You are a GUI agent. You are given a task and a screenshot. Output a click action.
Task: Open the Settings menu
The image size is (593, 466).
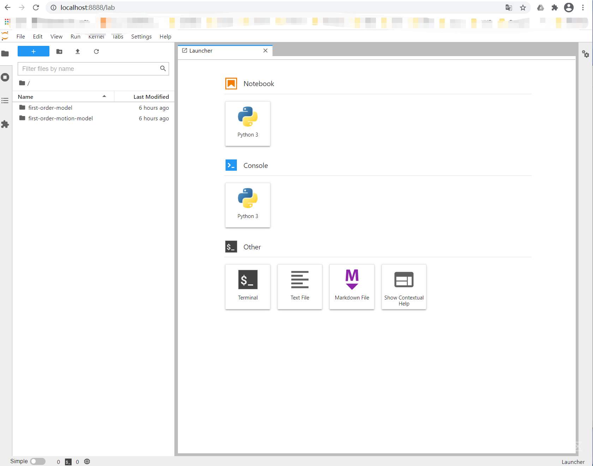pyautogui.click(x=141, y=36)
